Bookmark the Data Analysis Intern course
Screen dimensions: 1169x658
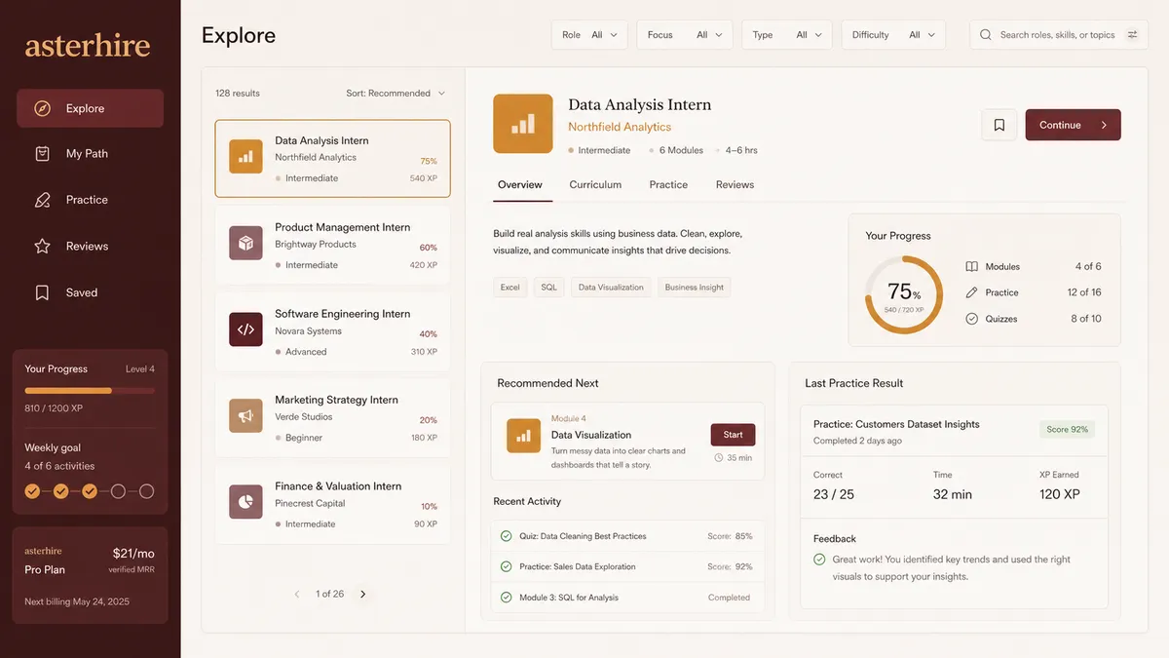[999, 125]
